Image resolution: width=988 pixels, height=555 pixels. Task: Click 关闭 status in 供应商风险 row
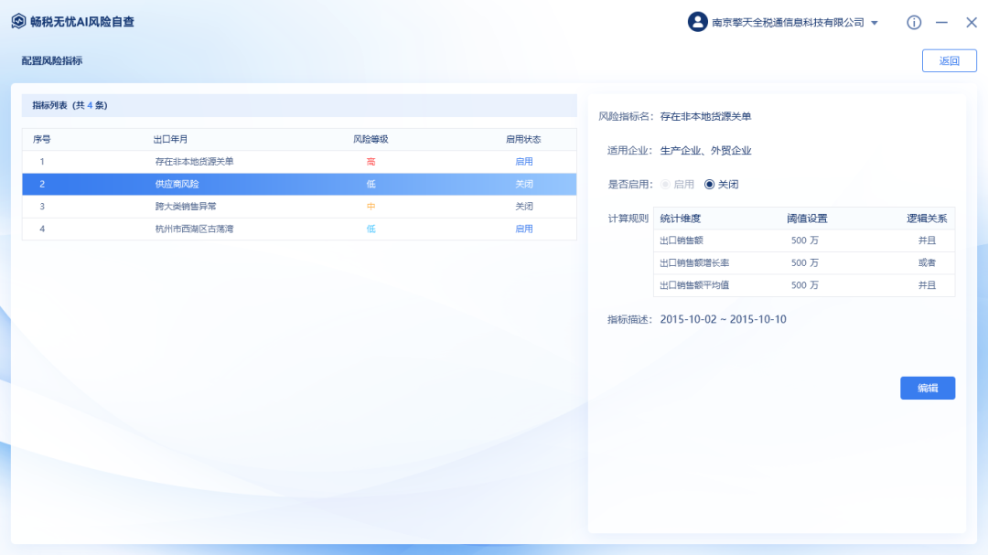(523, 184)
